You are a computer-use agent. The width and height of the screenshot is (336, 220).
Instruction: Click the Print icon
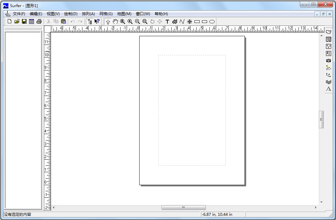click(39, 21)
